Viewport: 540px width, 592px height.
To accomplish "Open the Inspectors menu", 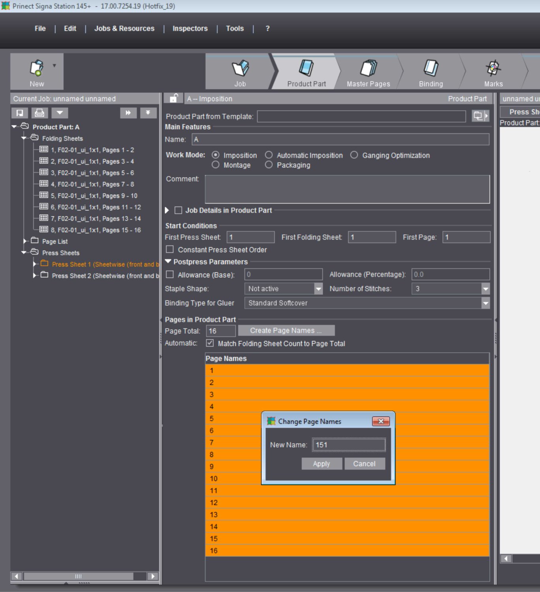I will (190, 28).
